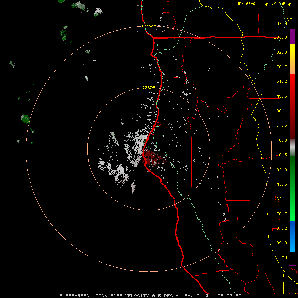298x298 pixels.
Task: Click the -47.6 velocity scale value
Action: 280,184
